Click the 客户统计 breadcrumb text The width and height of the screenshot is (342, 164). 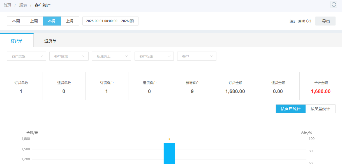43,5
